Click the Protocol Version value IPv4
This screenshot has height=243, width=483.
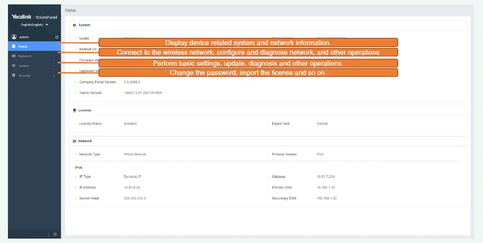pos(320,155)
